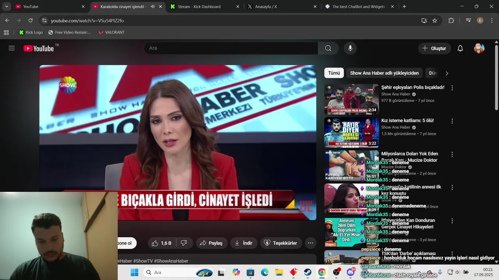The image size is (499, 280).
Task: Open Microsoft Store from the taskbar
Action: 250,272
